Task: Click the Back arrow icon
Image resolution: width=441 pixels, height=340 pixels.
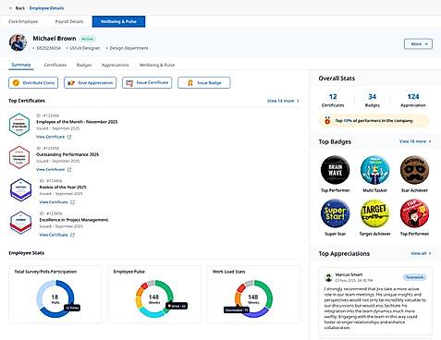Action: (x=11, y=8)
